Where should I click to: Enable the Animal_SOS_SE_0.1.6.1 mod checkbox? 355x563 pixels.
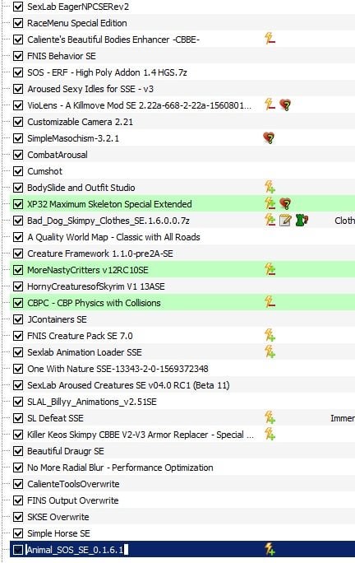point(18,550)
